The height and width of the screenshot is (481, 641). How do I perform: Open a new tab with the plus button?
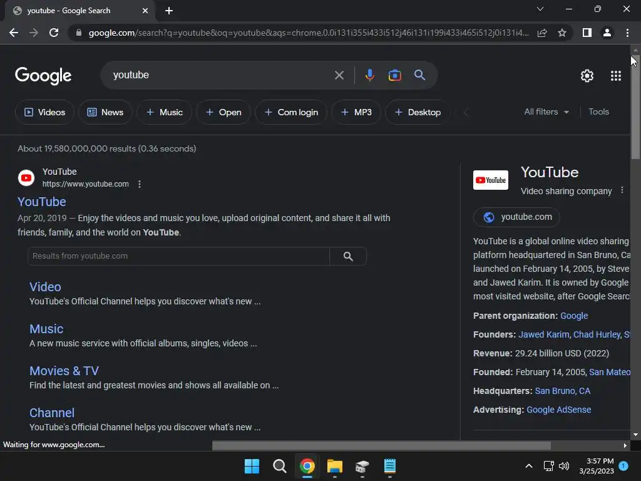169,11
